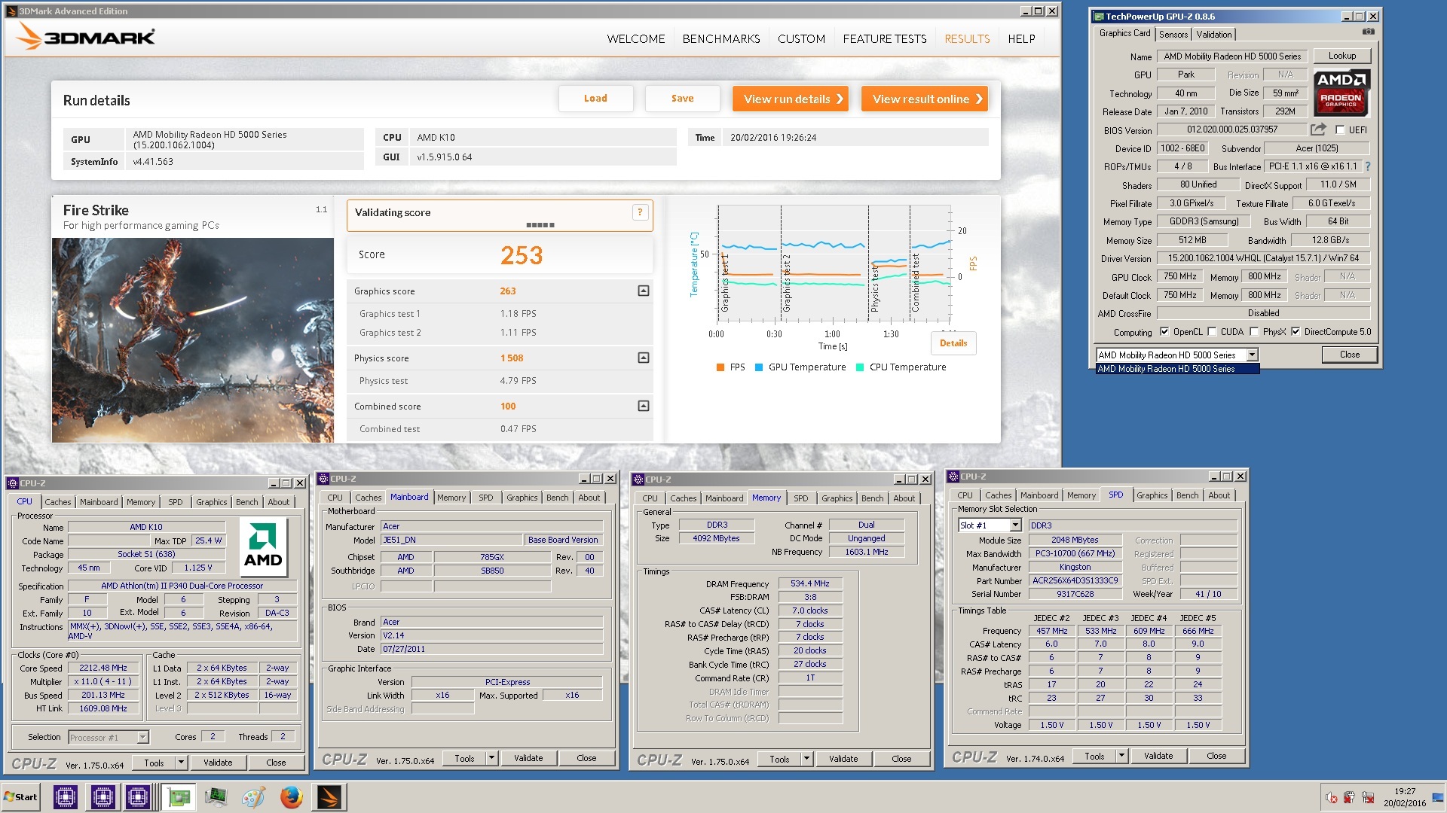Open the GPU-Z graphics card taskbar icon
Screen dimensions: 1447x813
tap(179, 796)
